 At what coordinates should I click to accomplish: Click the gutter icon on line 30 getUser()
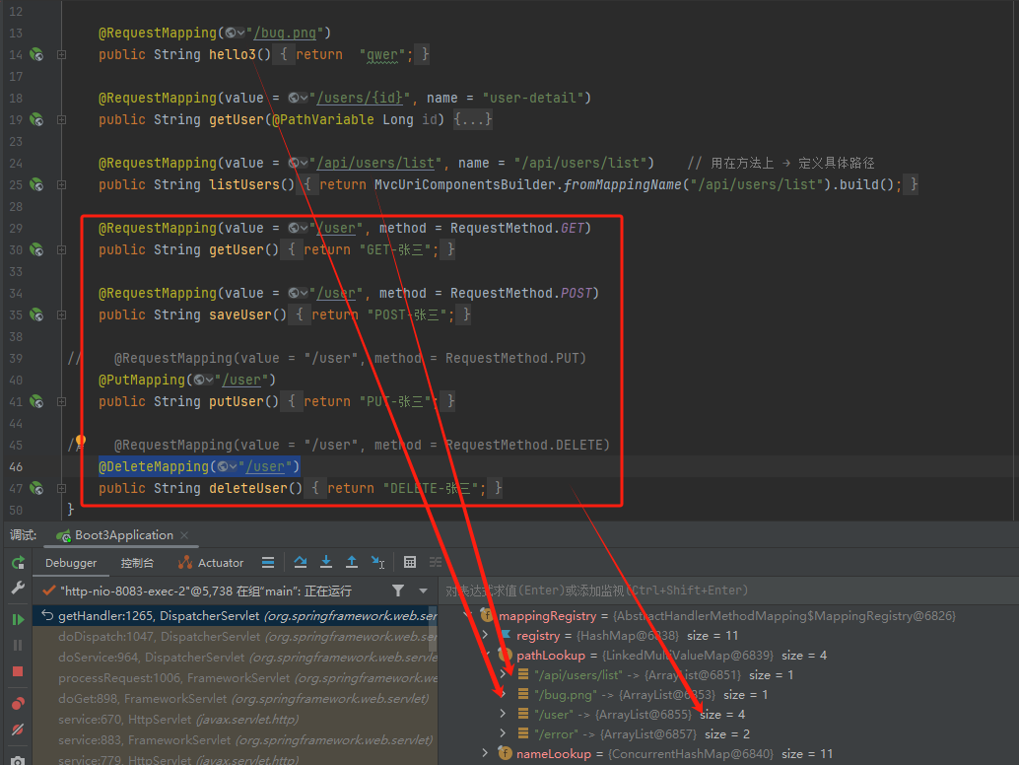(x=37, y=249)
